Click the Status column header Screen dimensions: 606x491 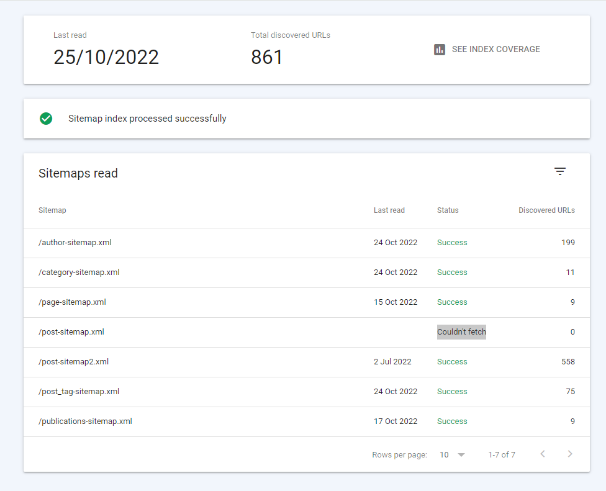(x=448, y=210)
